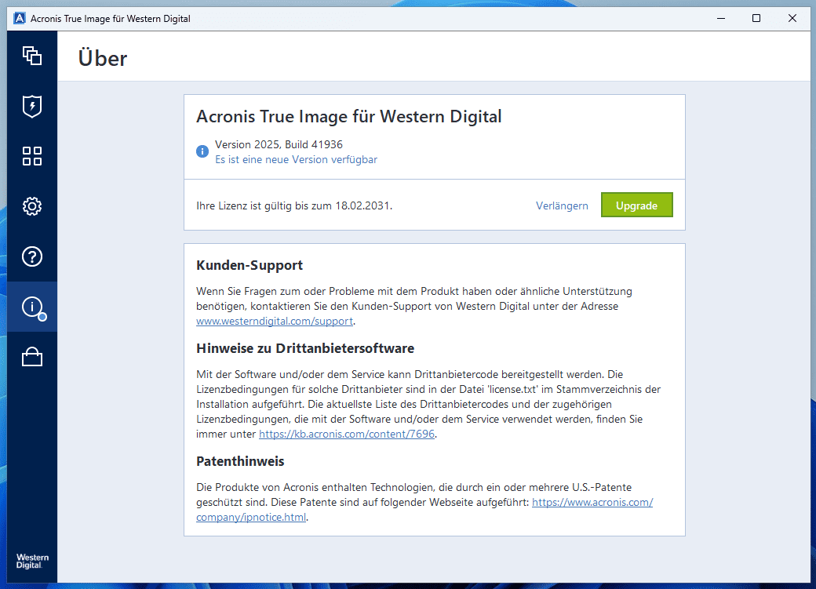Open Settings gear in sidebar
Viewport: 816px width, 589px height.
31,206
